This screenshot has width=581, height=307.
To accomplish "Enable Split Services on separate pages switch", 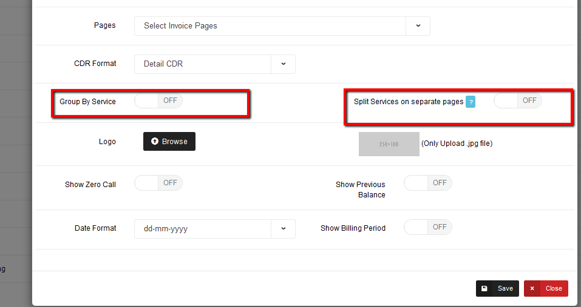I will (517, 101).
